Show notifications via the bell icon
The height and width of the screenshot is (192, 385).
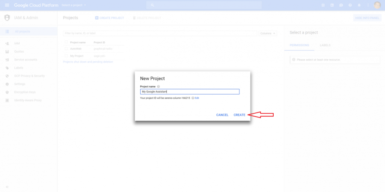[359, 5]
